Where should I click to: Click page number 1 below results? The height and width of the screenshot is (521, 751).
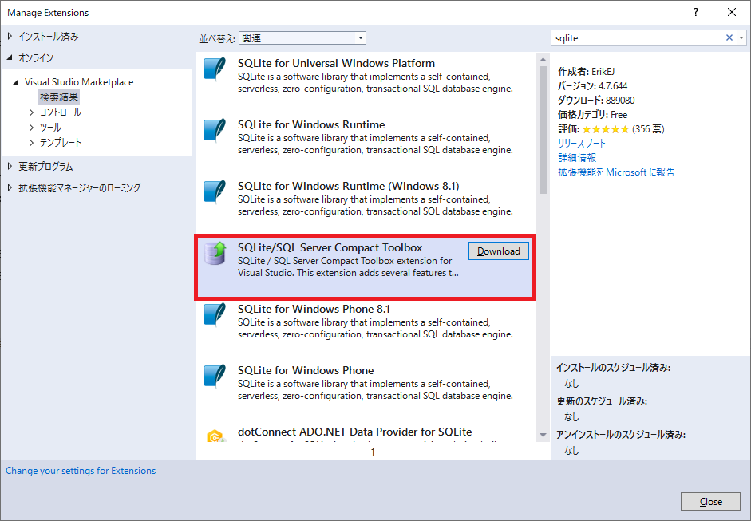point(373,452)
